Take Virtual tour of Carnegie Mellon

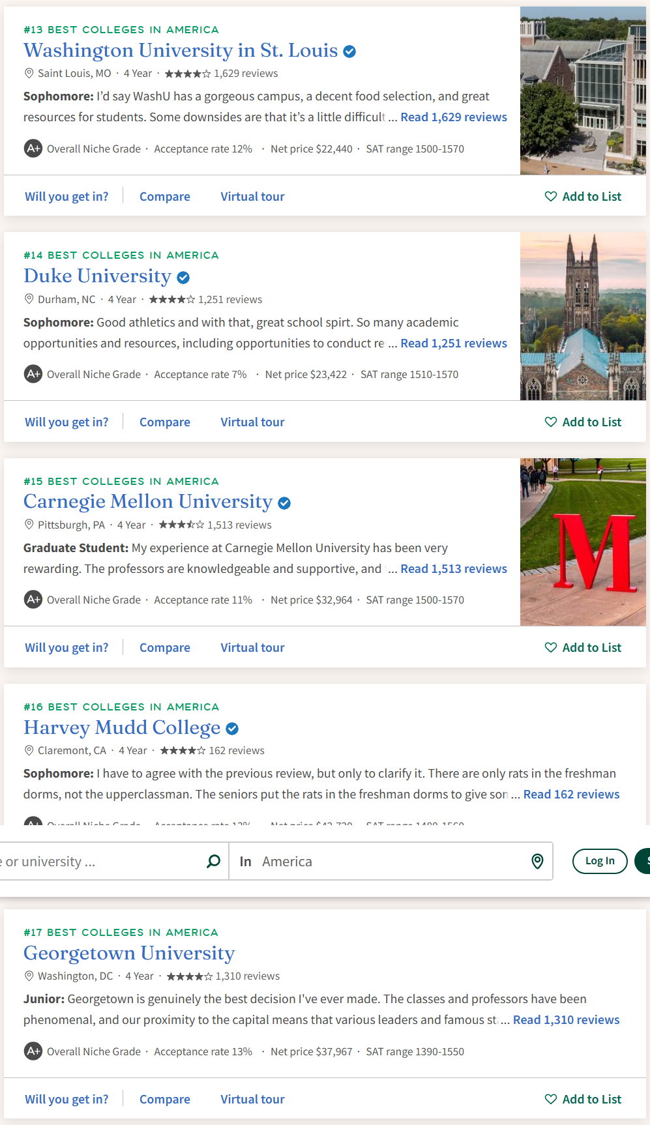coord(252,648)
